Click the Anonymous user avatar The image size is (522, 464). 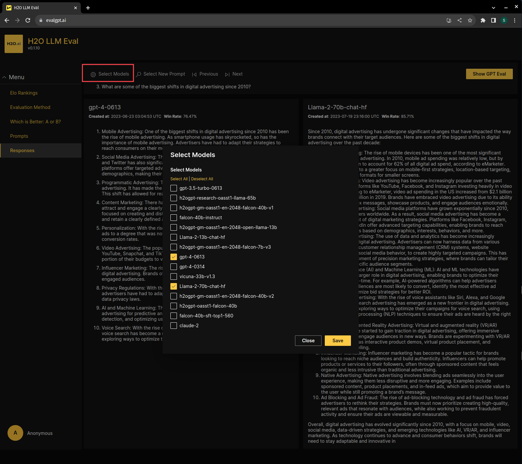tap(15, 433)
